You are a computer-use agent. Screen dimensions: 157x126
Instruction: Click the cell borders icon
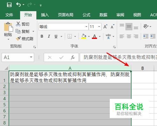pos(70,36)
